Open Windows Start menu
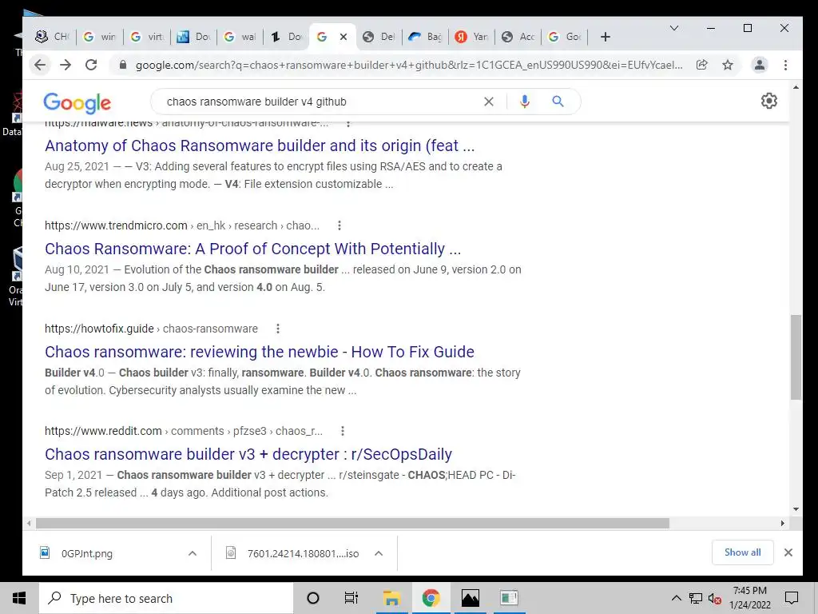 [x=19, y=598]
